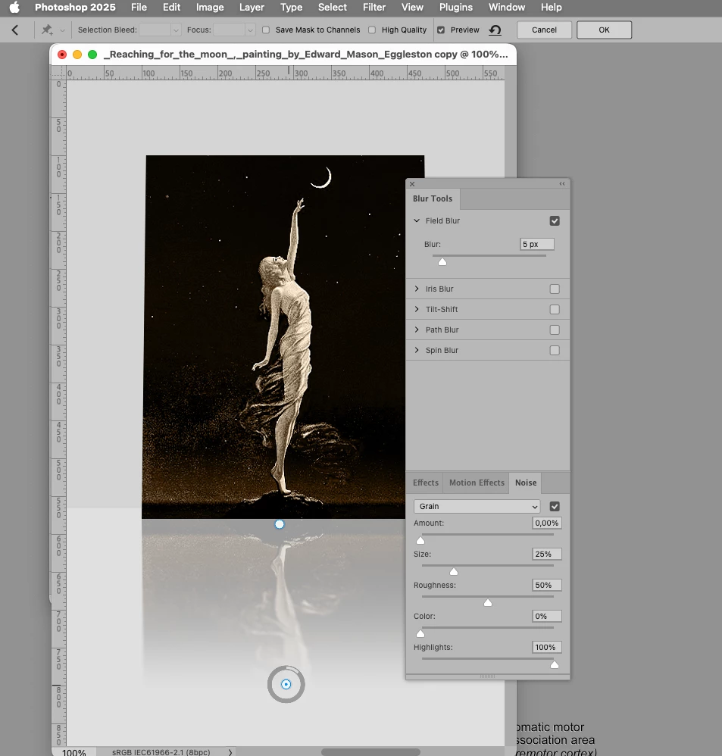Close the Blur Tools panel
Image resolution: width=722 pixels, height=756 pixels.
[x=412, y=184]
